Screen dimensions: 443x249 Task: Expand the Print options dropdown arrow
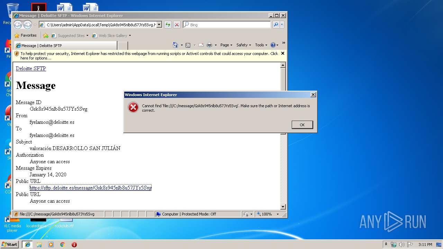[216, 45]
